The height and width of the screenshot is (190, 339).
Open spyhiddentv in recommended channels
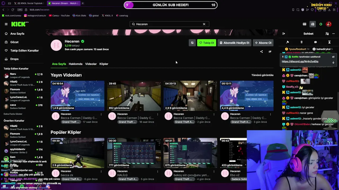[23, 151]
